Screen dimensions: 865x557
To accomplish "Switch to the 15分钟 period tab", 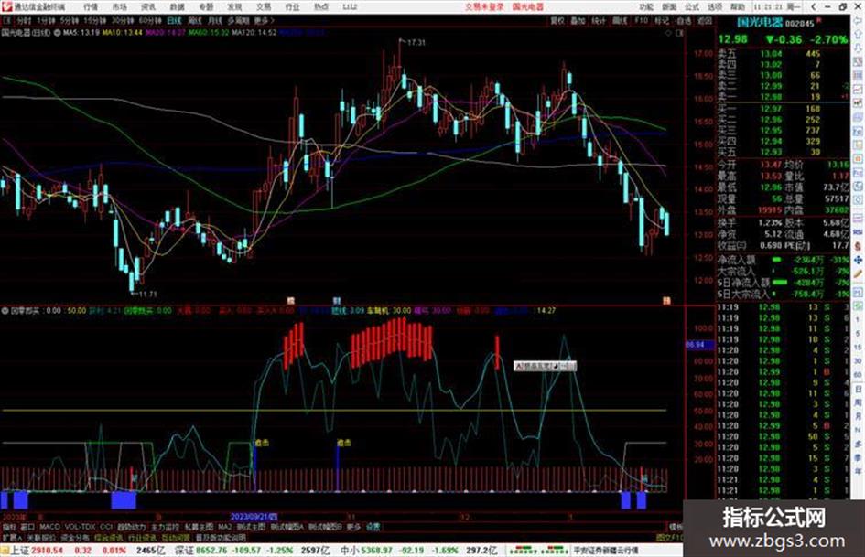I will 95,20.
